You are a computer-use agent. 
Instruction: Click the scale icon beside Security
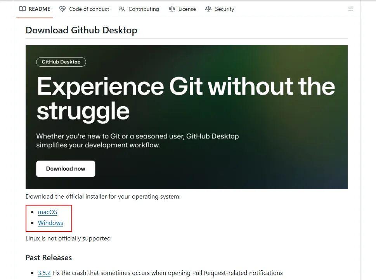pyautogui.click(x=208, y=9)
